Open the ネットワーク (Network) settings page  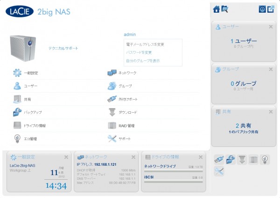pyautogui.click(x=127, y=73)
